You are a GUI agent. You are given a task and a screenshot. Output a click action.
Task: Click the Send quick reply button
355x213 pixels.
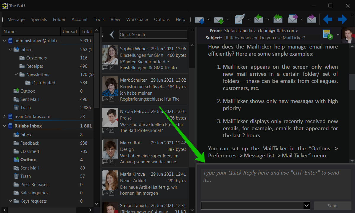333,206
